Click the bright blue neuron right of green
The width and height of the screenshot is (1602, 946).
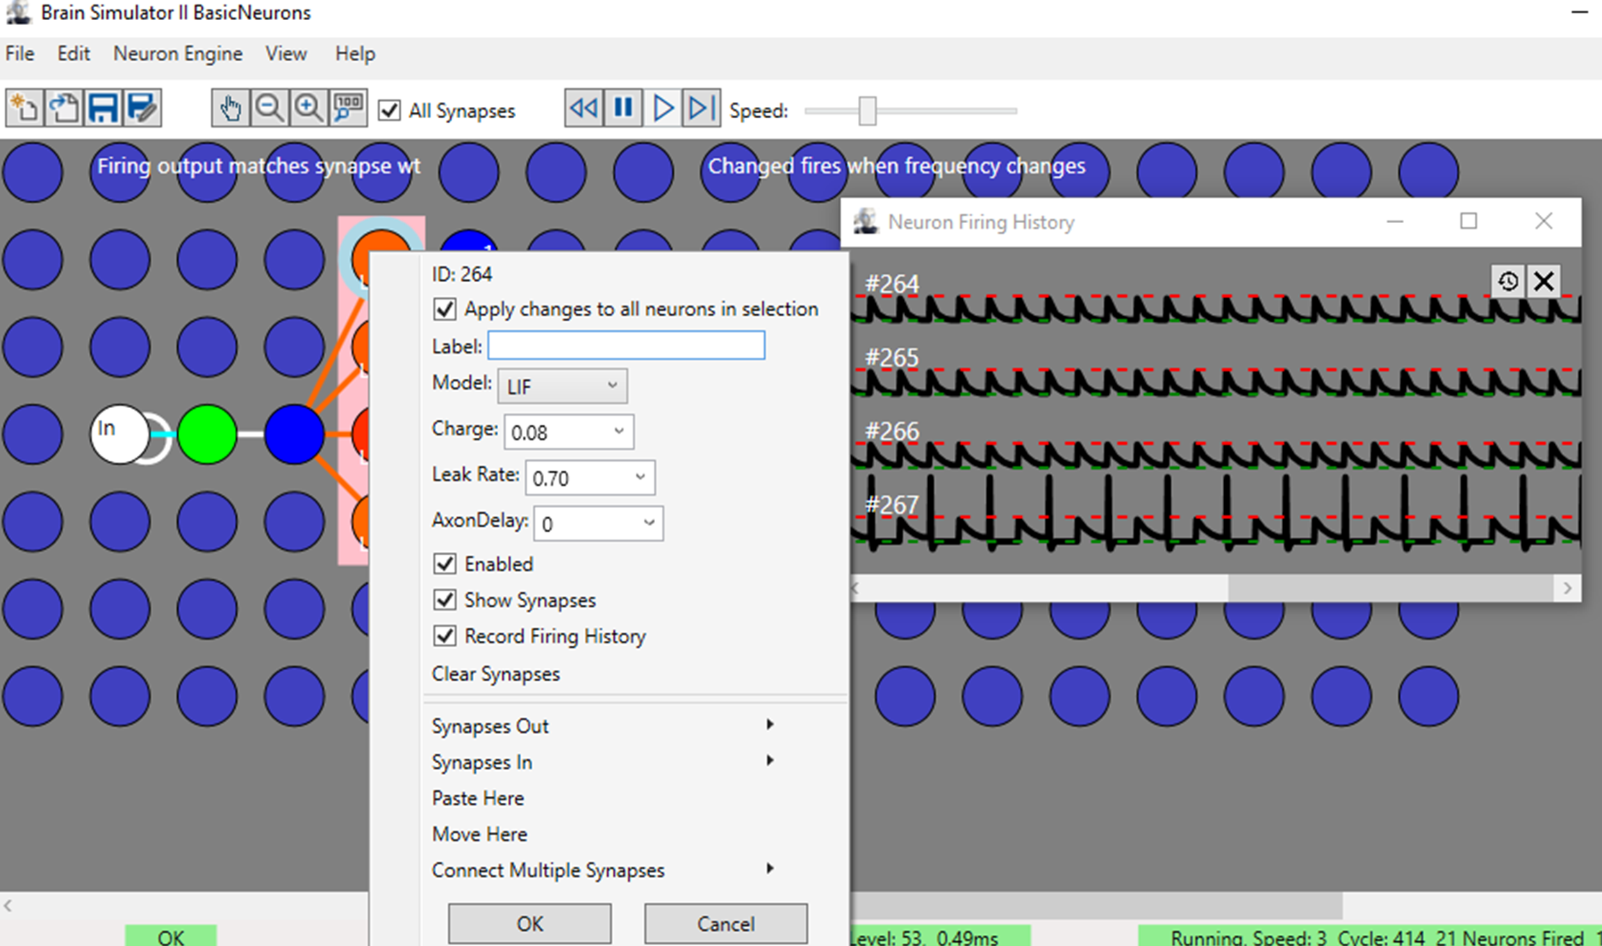coord(295,434)
